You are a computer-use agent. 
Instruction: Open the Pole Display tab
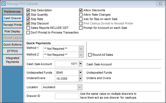[x=13, y=31]
